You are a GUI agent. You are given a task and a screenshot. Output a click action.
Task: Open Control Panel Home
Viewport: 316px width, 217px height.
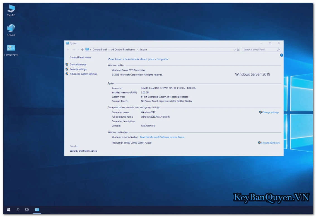point(80,58)
